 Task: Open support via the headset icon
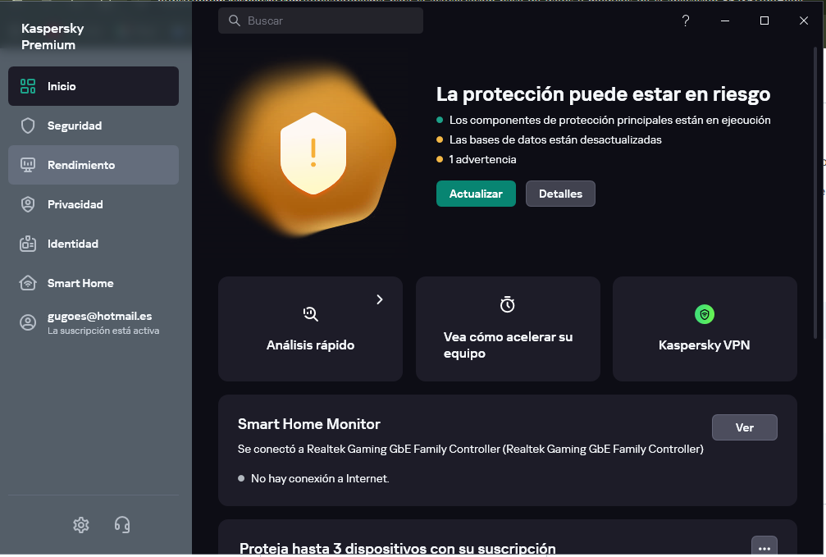[122, 525]
